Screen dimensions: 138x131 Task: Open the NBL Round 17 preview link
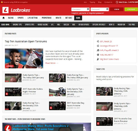107,55
